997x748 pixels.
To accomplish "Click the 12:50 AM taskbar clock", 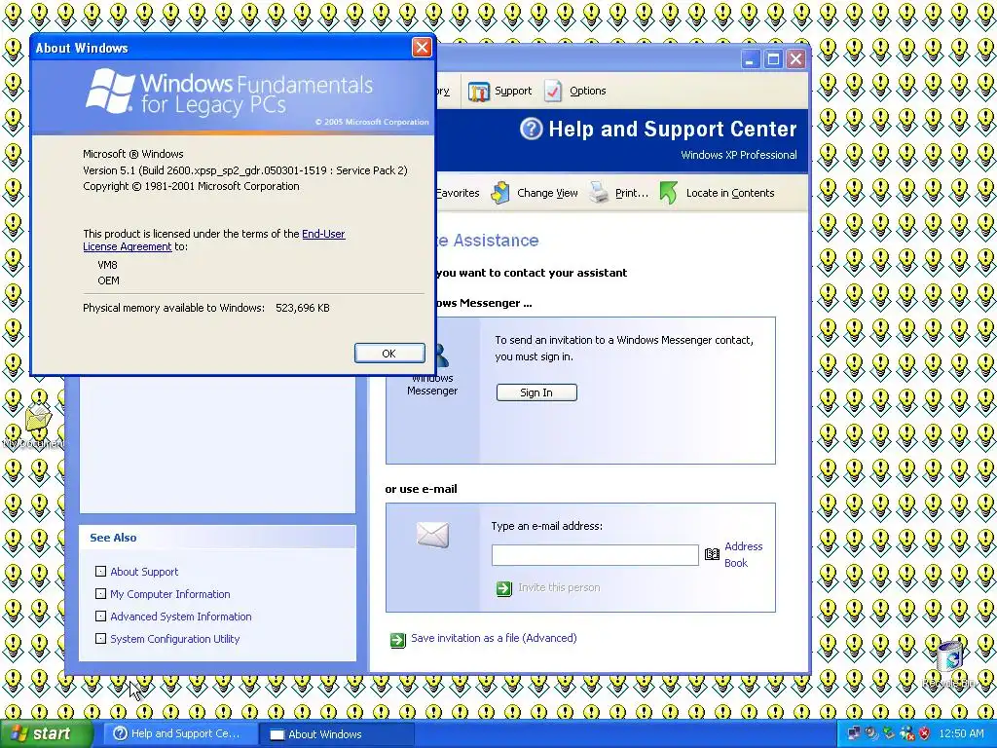I will [x=961, y=733].
